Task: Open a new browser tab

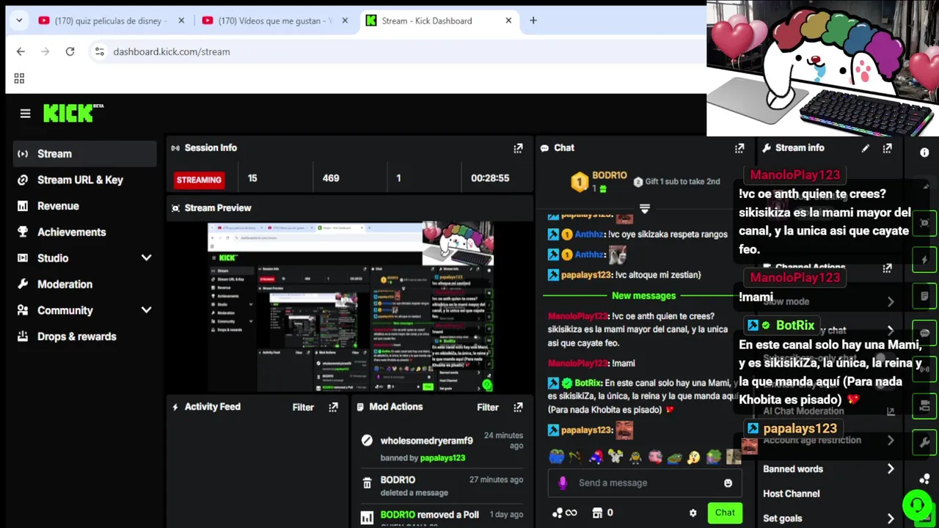Action: [x=533, y=21]
